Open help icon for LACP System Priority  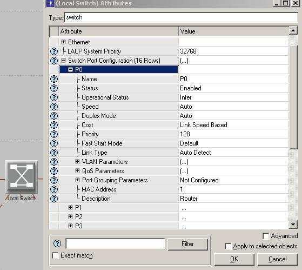point(54,51)
